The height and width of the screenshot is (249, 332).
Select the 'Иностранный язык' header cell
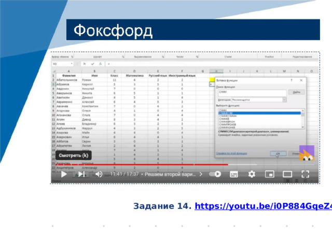pos(182,76)
